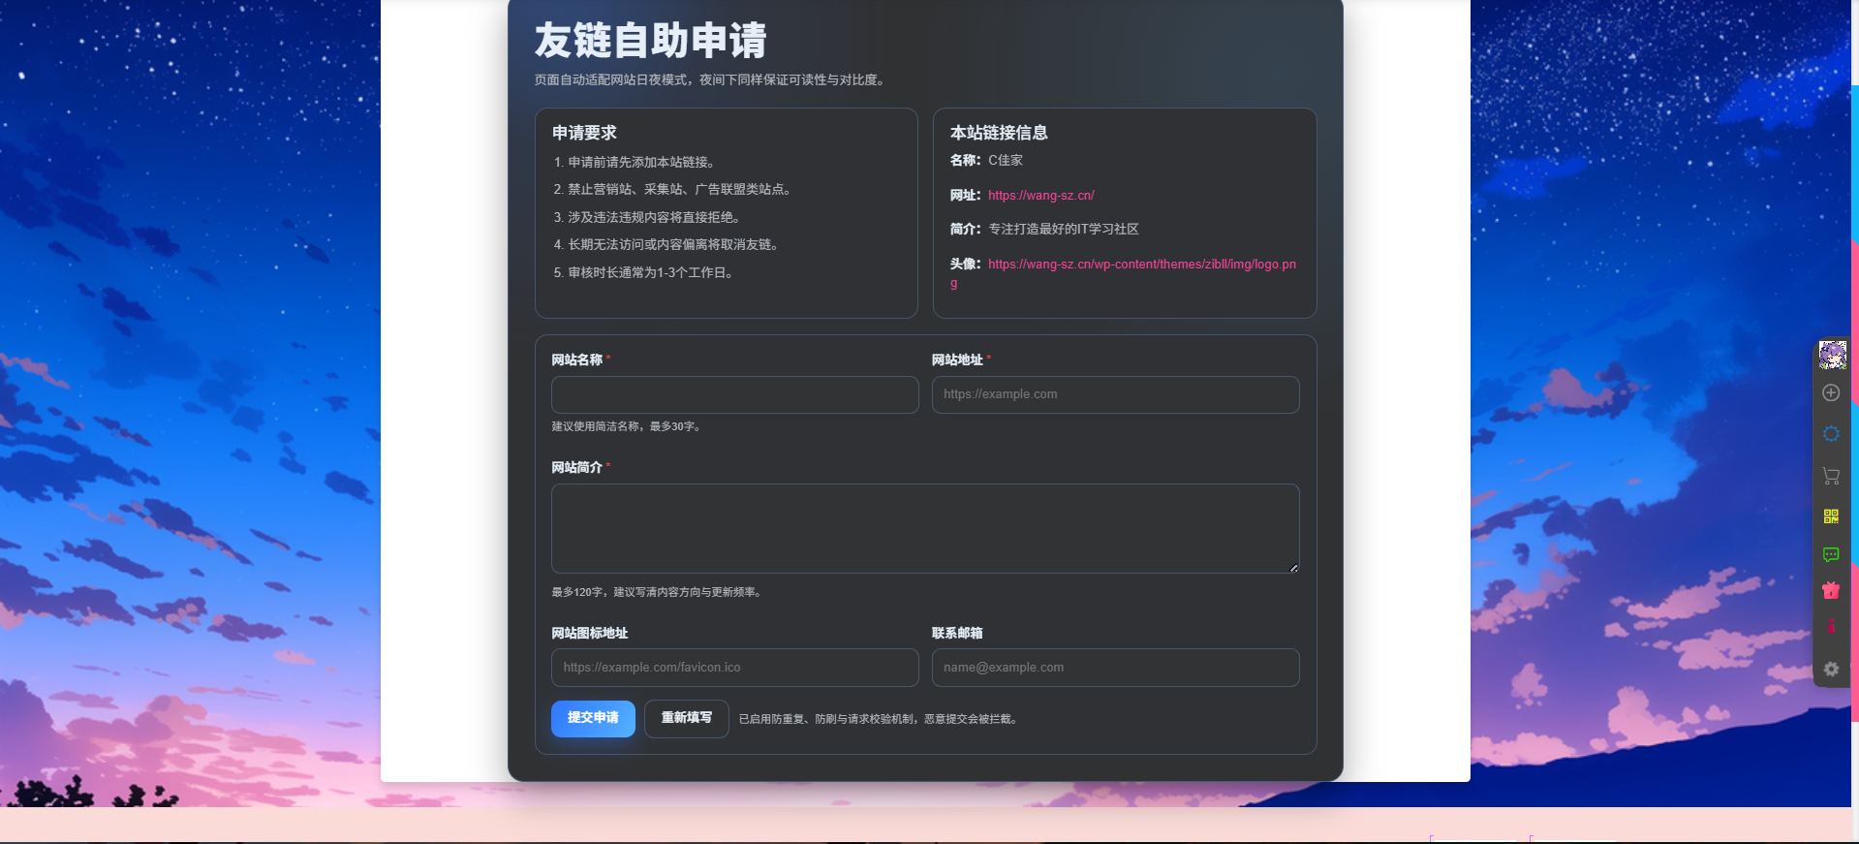Click the 网站地址 URL input field
The image size is (1859, 844).
pyautogui.click(x=1115, y=395)
